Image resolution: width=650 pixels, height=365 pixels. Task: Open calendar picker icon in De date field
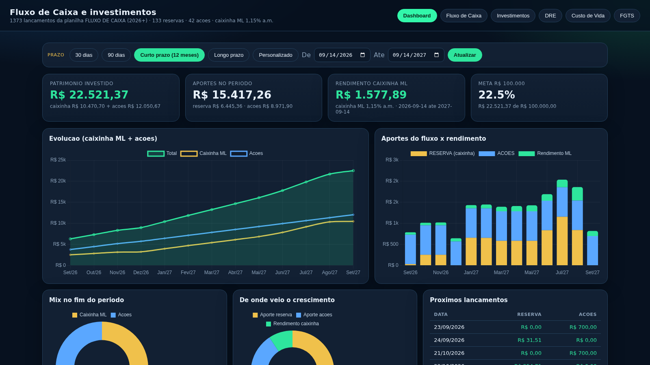pyautogui.click(x=362, y=55)
